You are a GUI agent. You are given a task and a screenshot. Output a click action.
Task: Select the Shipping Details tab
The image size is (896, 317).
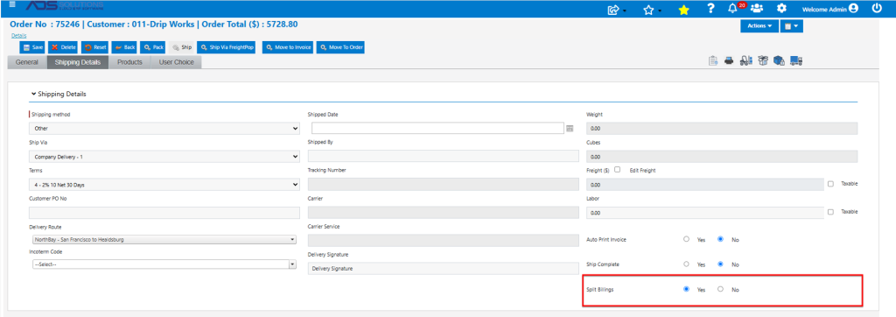pos(78,62)
